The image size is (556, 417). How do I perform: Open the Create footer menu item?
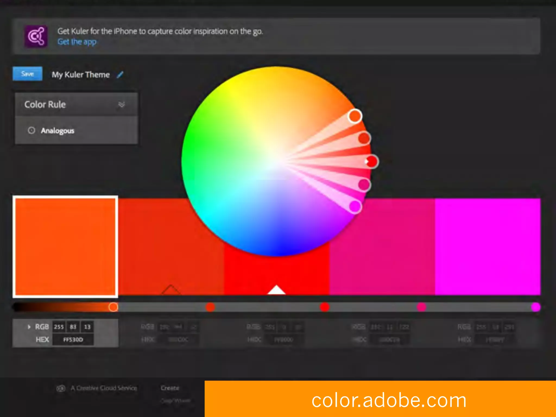click(170, 388)
